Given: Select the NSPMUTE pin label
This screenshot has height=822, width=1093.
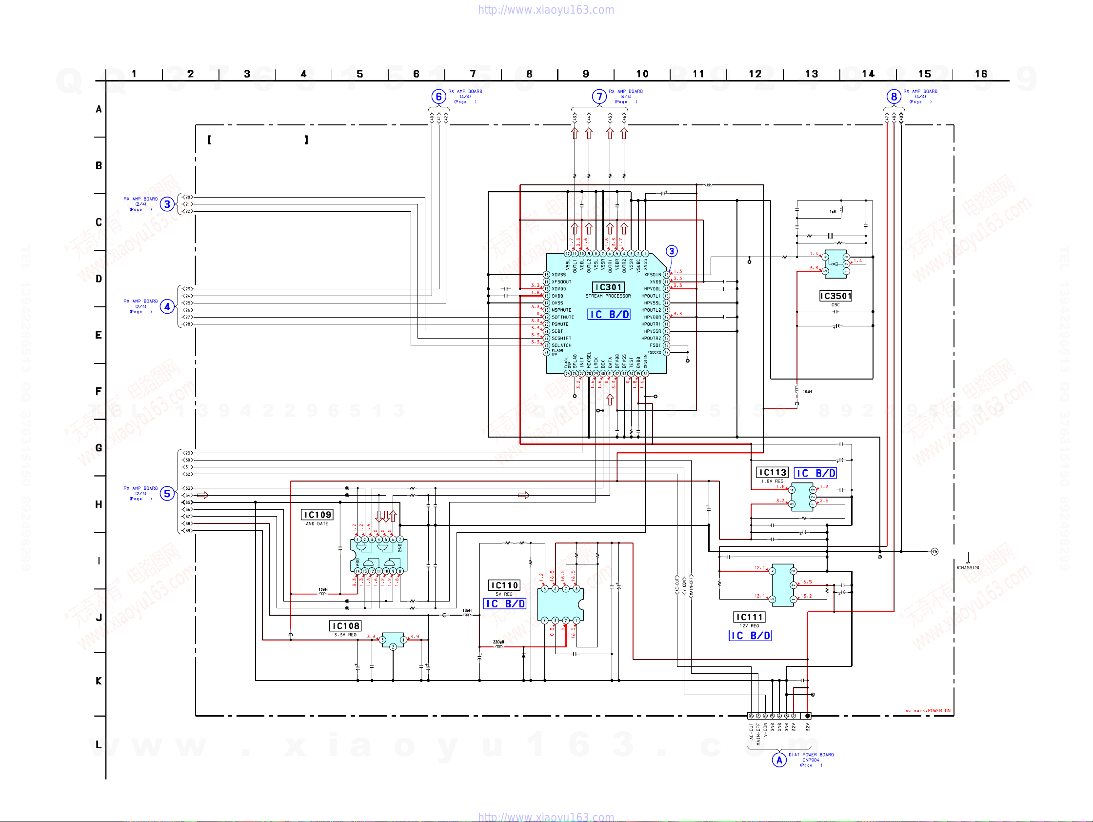Looking at the screenshot, I should pyautogui.click(x=561, y=310).
